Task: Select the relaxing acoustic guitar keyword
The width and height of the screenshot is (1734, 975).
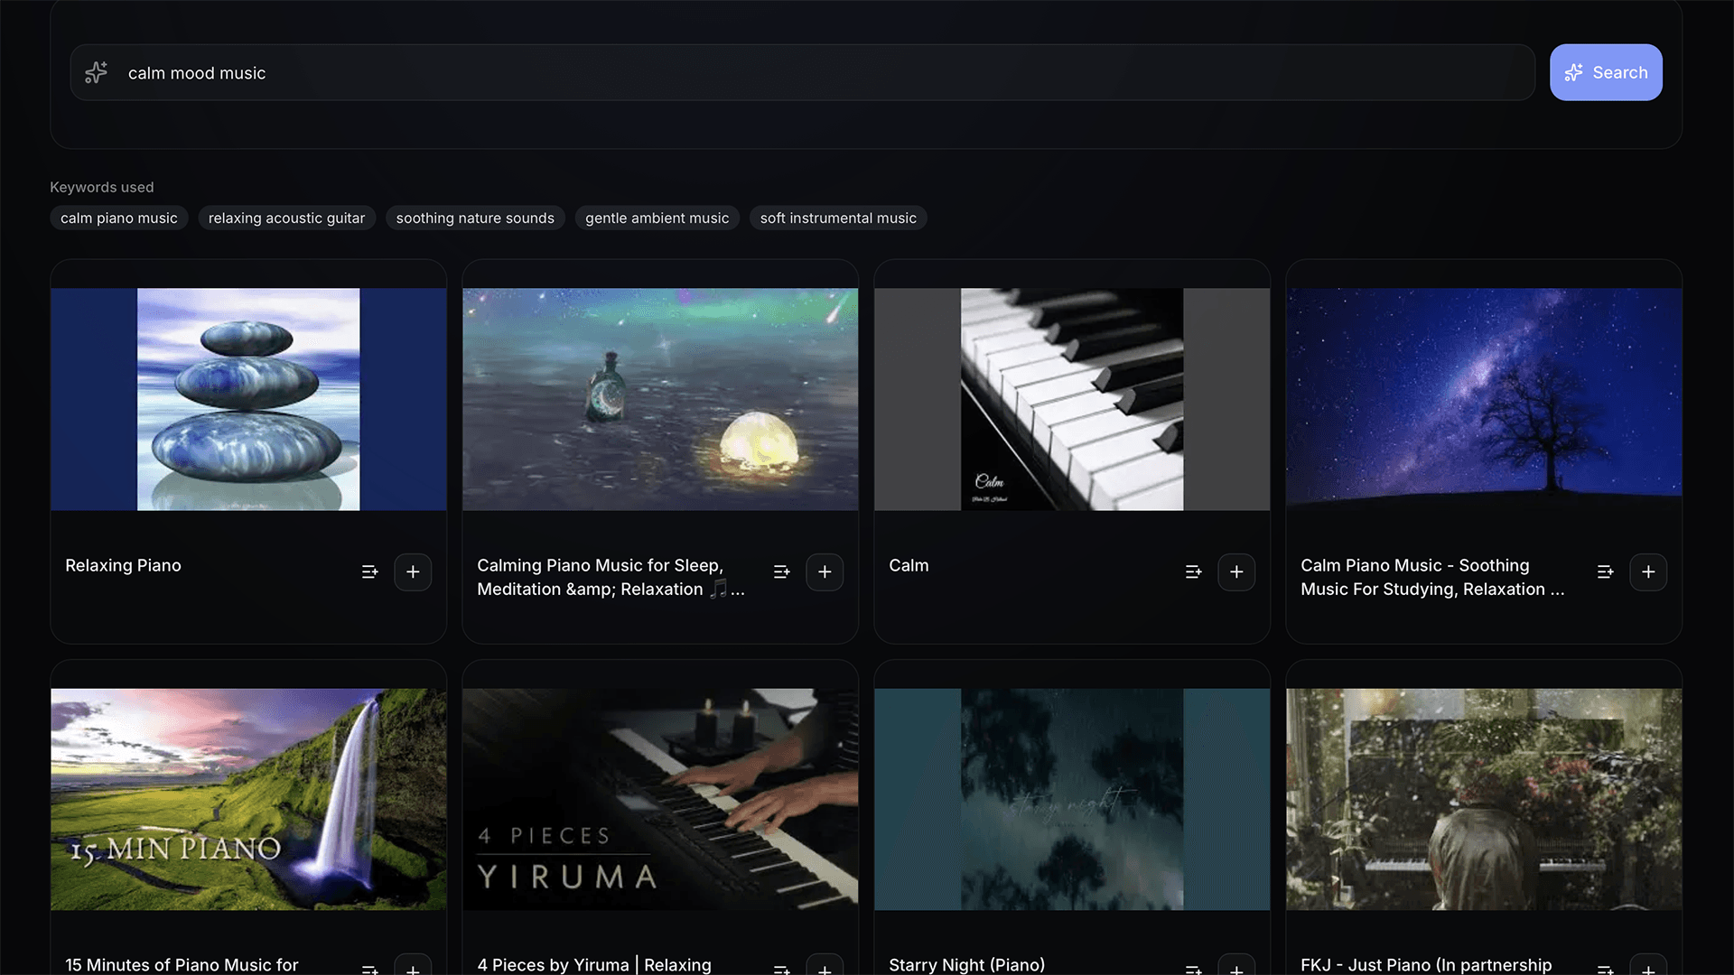Action: click(x=286, y=218)
